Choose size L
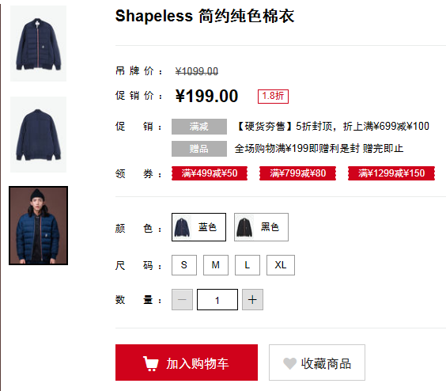446x391 pixels. [248, 265]
